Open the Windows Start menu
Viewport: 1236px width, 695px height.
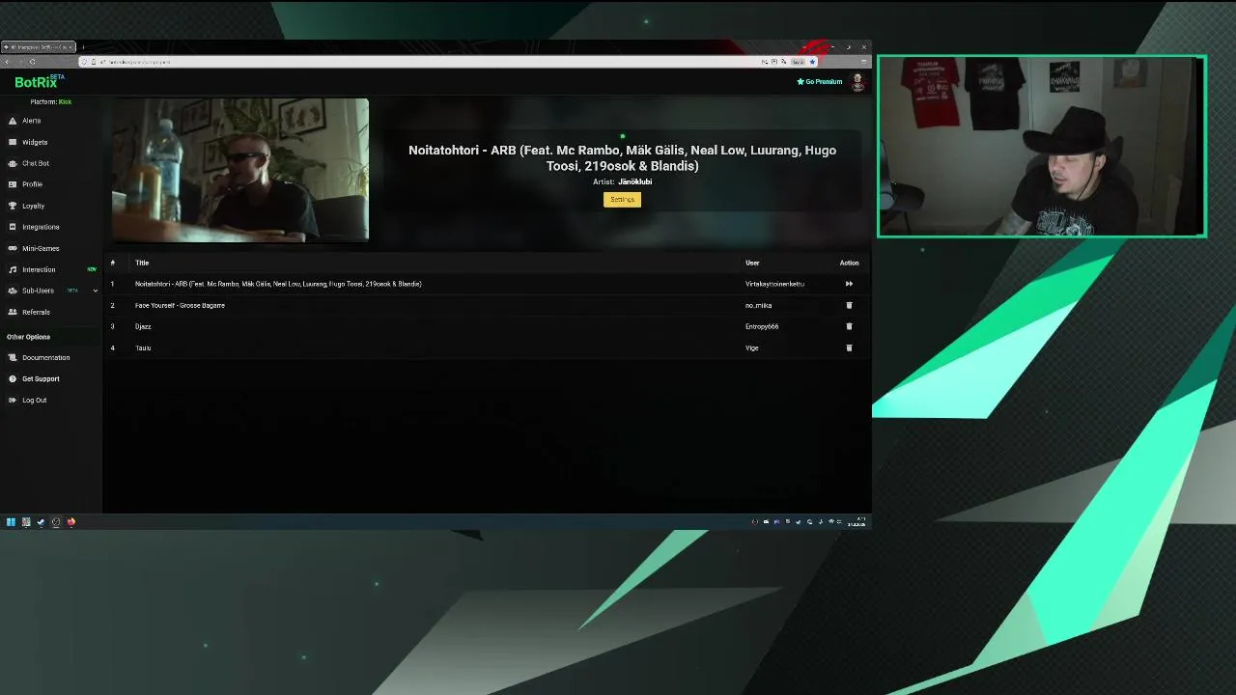11,522
